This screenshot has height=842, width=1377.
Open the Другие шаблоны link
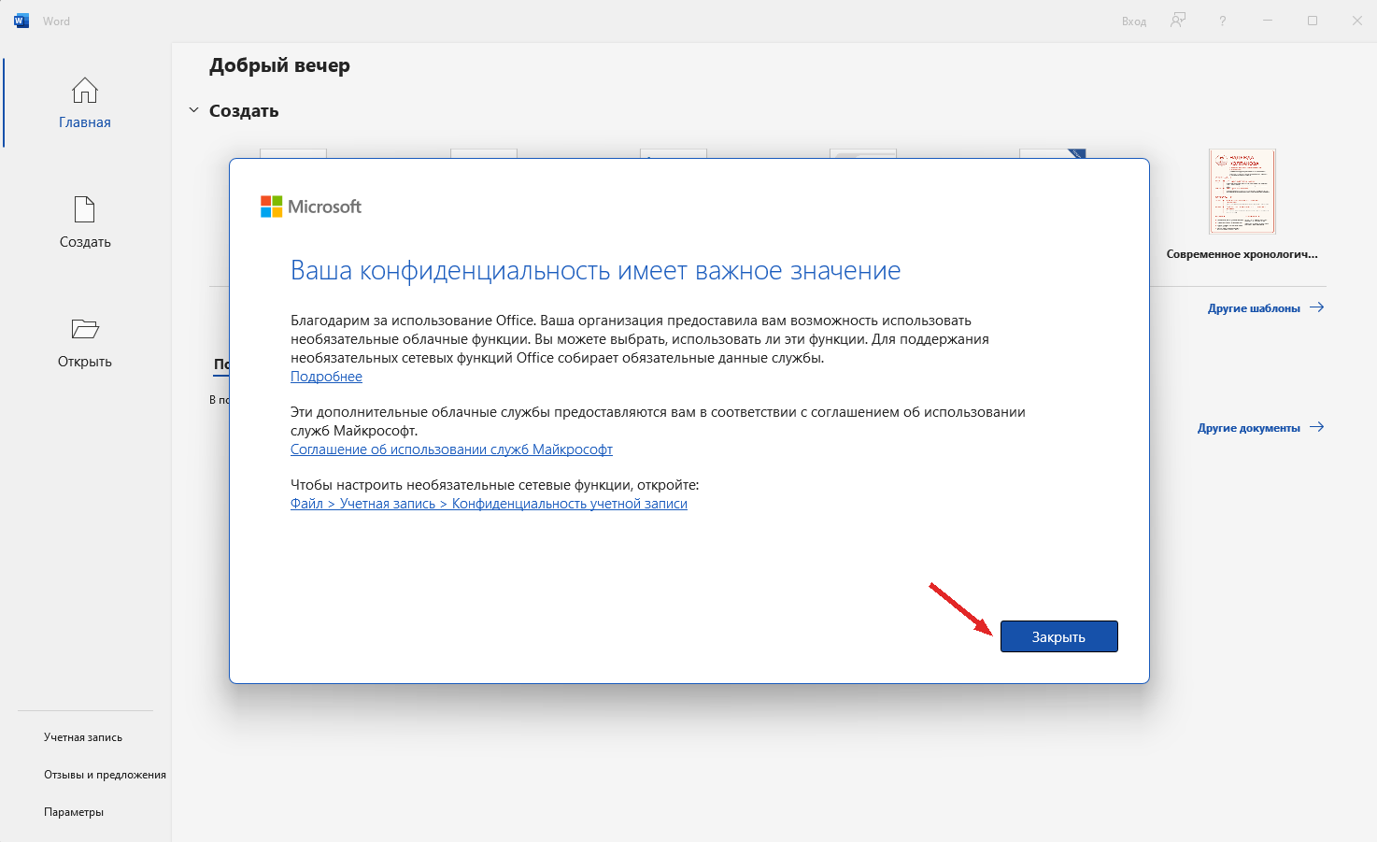[1266, 307]
